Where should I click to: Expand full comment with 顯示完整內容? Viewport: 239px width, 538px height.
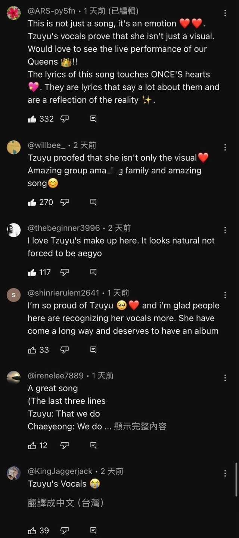(x=140, y=426)
